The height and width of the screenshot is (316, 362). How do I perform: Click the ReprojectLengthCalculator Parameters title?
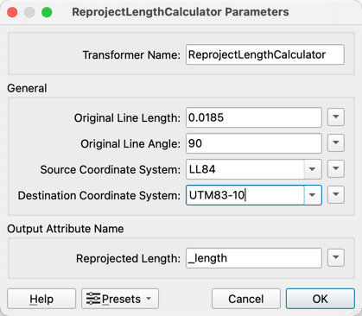(x=181, y=12)
